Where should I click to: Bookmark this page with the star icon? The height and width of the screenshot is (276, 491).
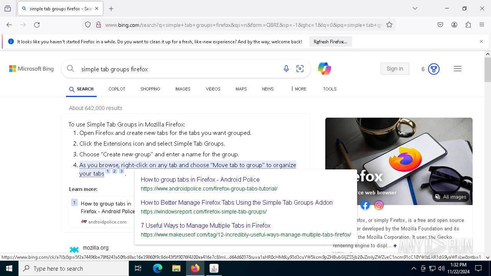389,25
